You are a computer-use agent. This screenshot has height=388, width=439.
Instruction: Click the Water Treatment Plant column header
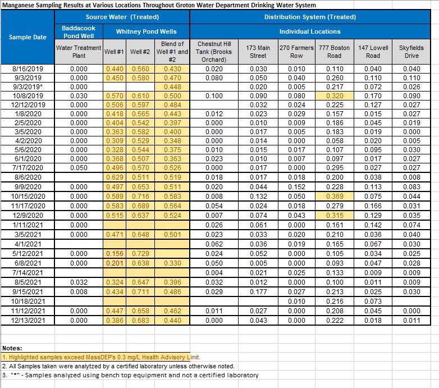click(x=79, y=52)
